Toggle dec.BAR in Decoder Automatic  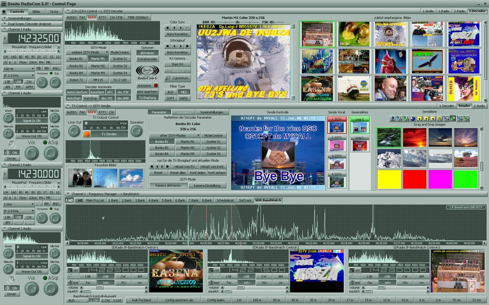coord(123,98)
